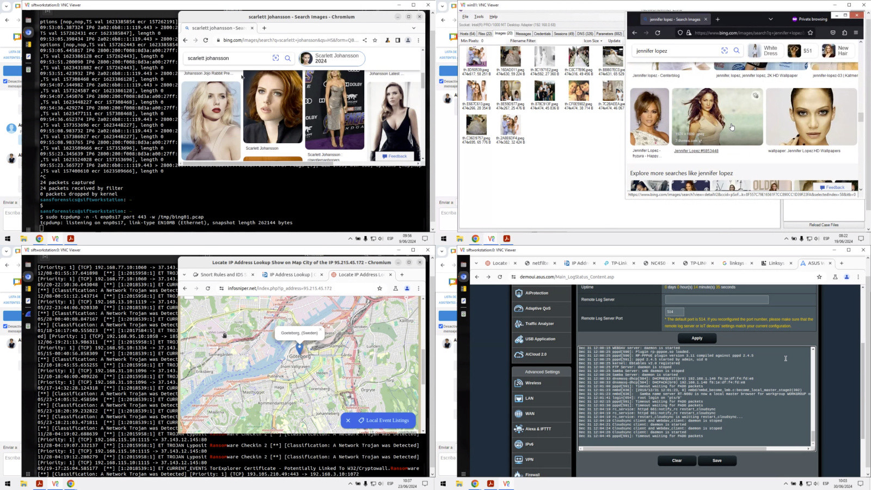Toggle the Desactivar checkbox beside the tcpdump terminal
This screenshot has height=490, width=871.
[5, 81]
